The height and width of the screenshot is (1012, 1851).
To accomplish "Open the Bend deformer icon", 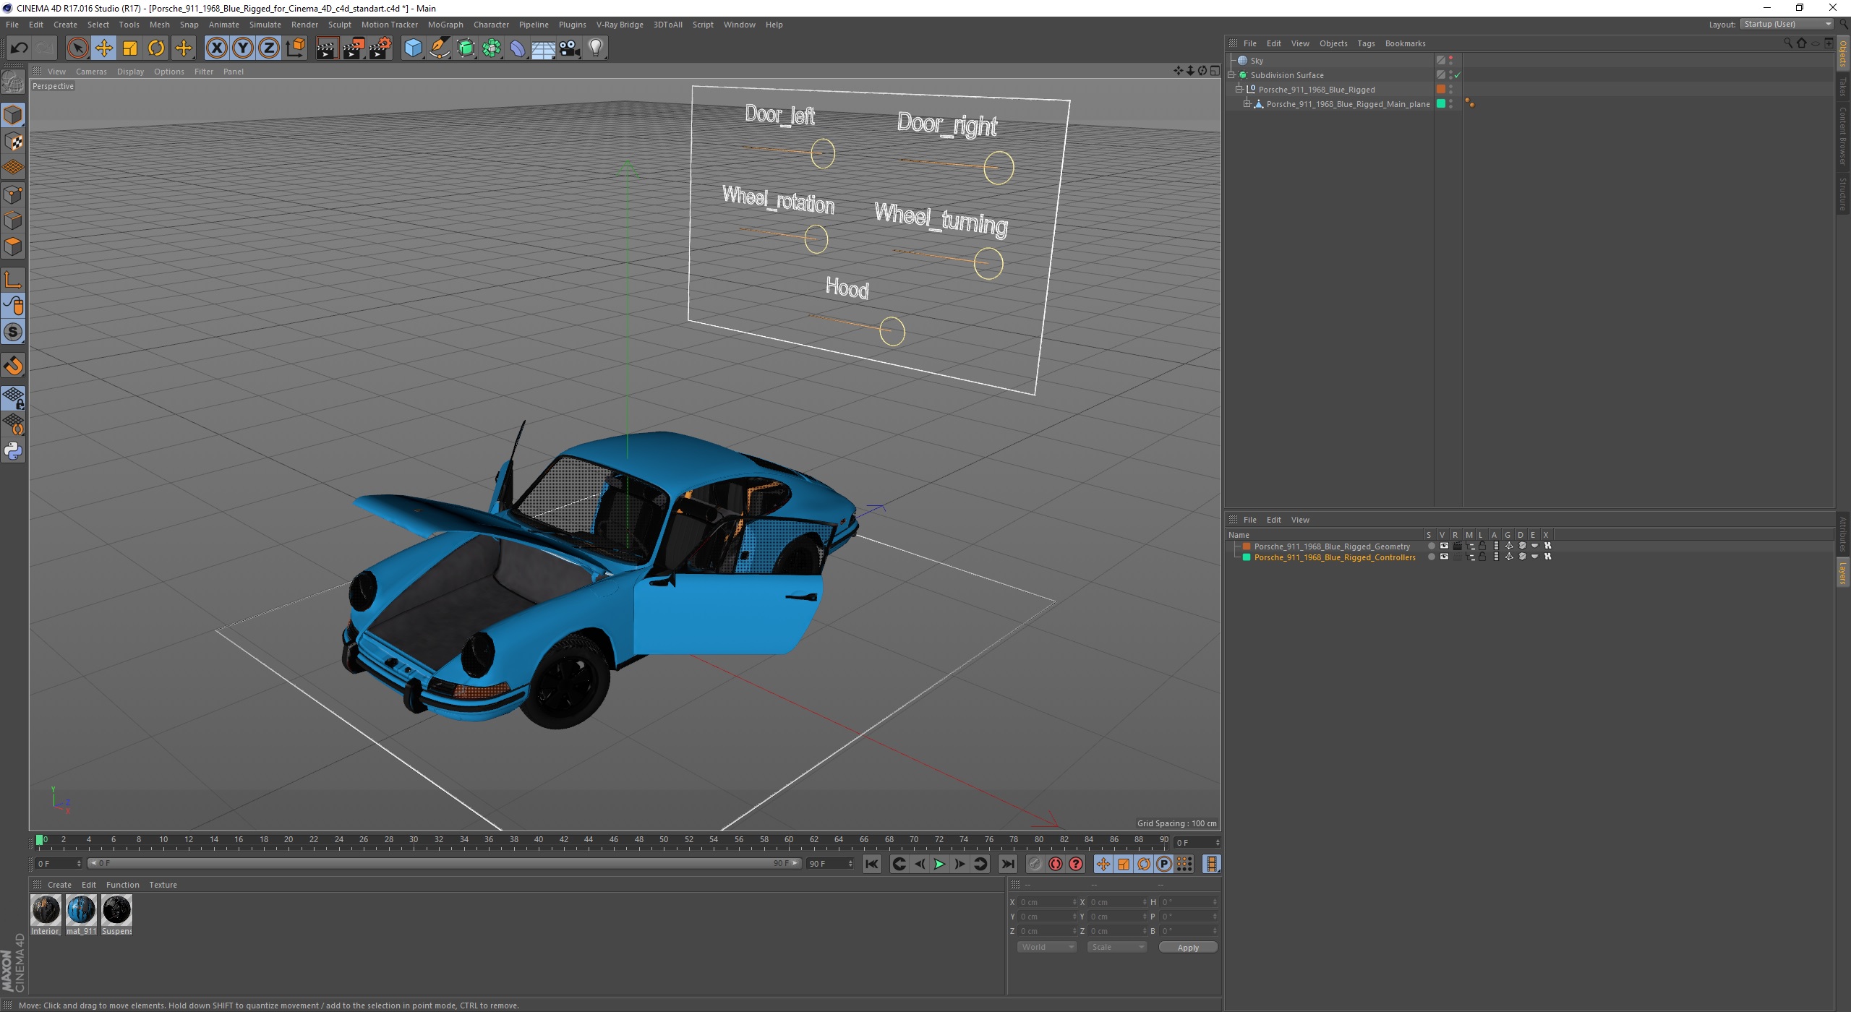I will pos(518,48).
